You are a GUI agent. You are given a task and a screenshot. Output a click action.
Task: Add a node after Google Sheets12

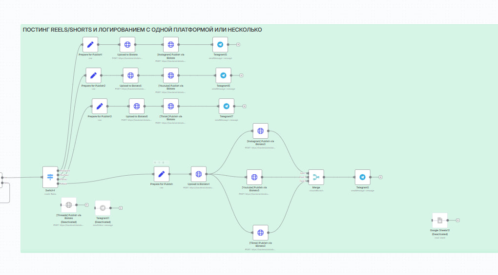[x=457, y=220]
